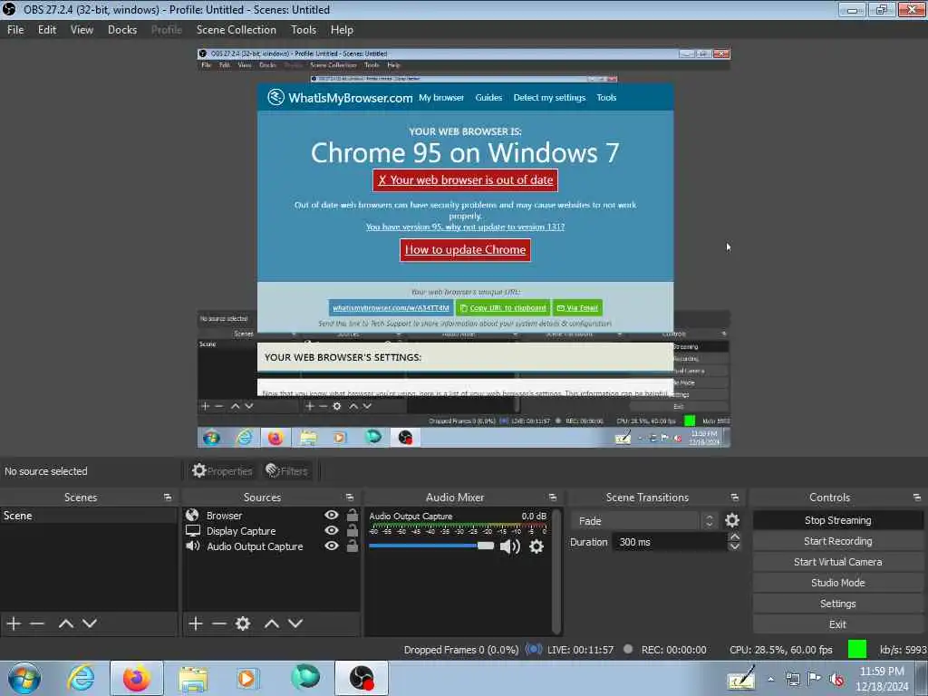Open the File menu

tap(15, 30)
